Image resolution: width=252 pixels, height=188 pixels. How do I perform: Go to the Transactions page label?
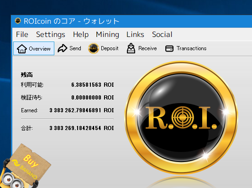pyautogui.click(x=191, y=48)
